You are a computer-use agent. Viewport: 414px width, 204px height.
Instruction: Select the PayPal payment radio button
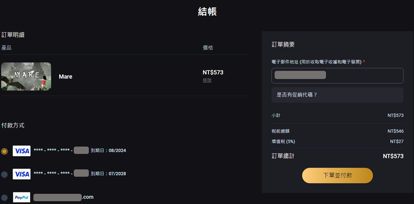(5, 197)
